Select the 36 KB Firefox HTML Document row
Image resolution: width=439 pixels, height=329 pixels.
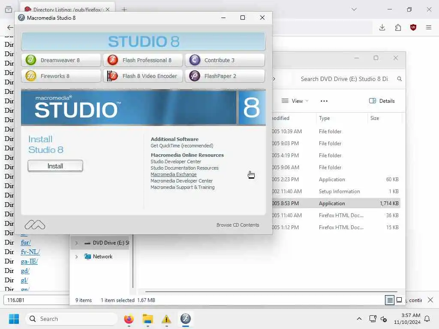coord(336,215)
